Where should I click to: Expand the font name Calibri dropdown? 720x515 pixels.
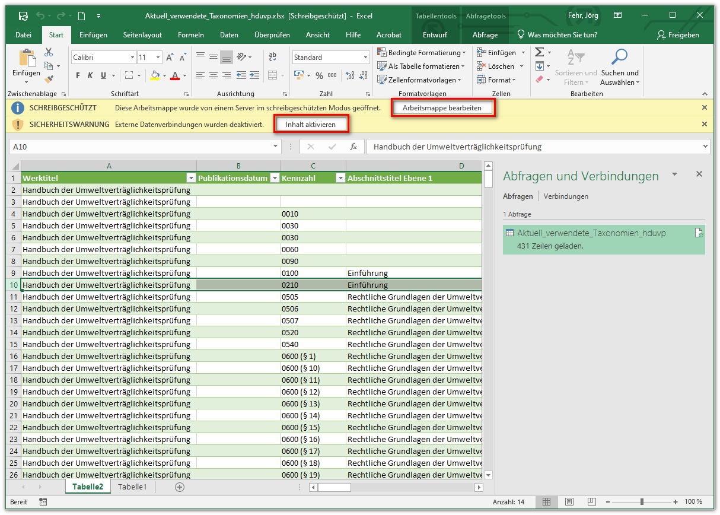pyautogui.click(x=132, y=58)
